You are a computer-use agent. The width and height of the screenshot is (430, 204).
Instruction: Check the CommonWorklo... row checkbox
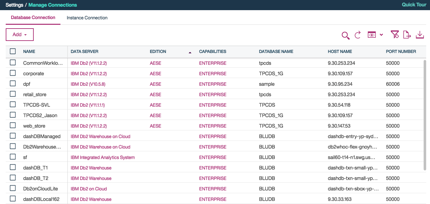point(13,63)
